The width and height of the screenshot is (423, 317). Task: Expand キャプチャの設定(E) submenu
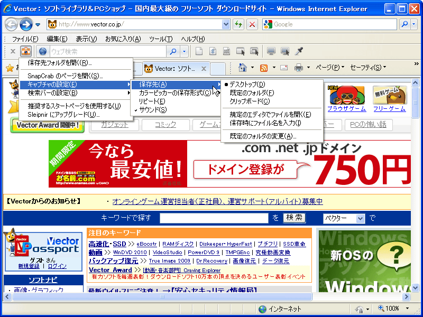tap(76, 85)
